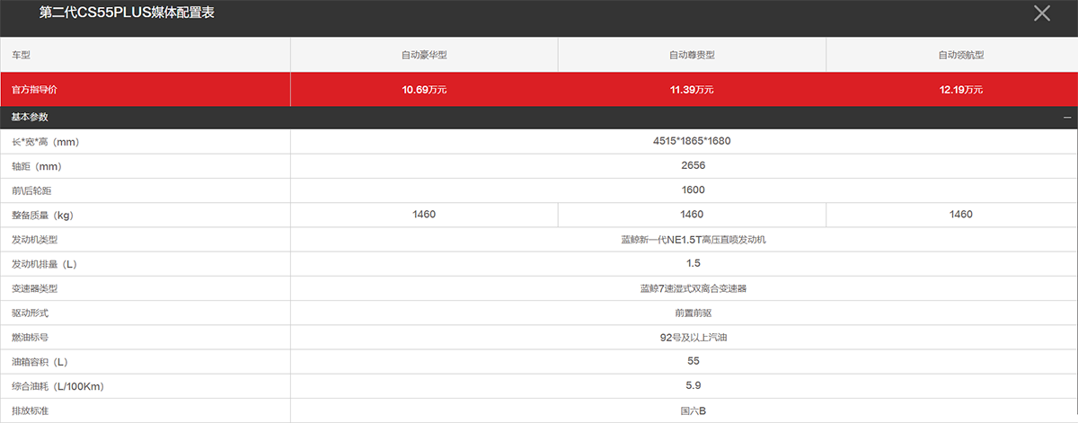The width and height of the screenshot is (1078, 423).
Task: Click the displacement value 1.5
Action: (x=692, y=264)
